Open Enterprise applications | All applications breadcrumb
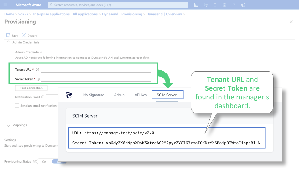Viewport: 299px width, 170px height. point(65,14)
